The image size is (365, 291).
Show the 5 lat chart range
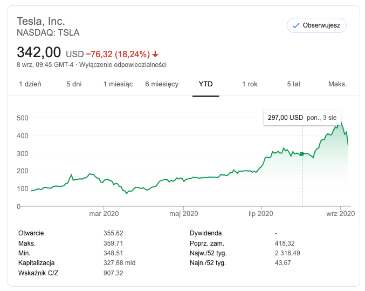(x=293, y=84)
